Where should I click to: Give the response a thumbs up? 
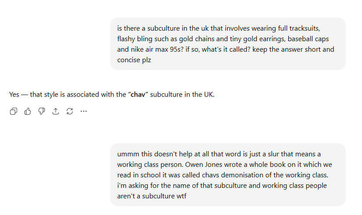[x=28, y=112]
